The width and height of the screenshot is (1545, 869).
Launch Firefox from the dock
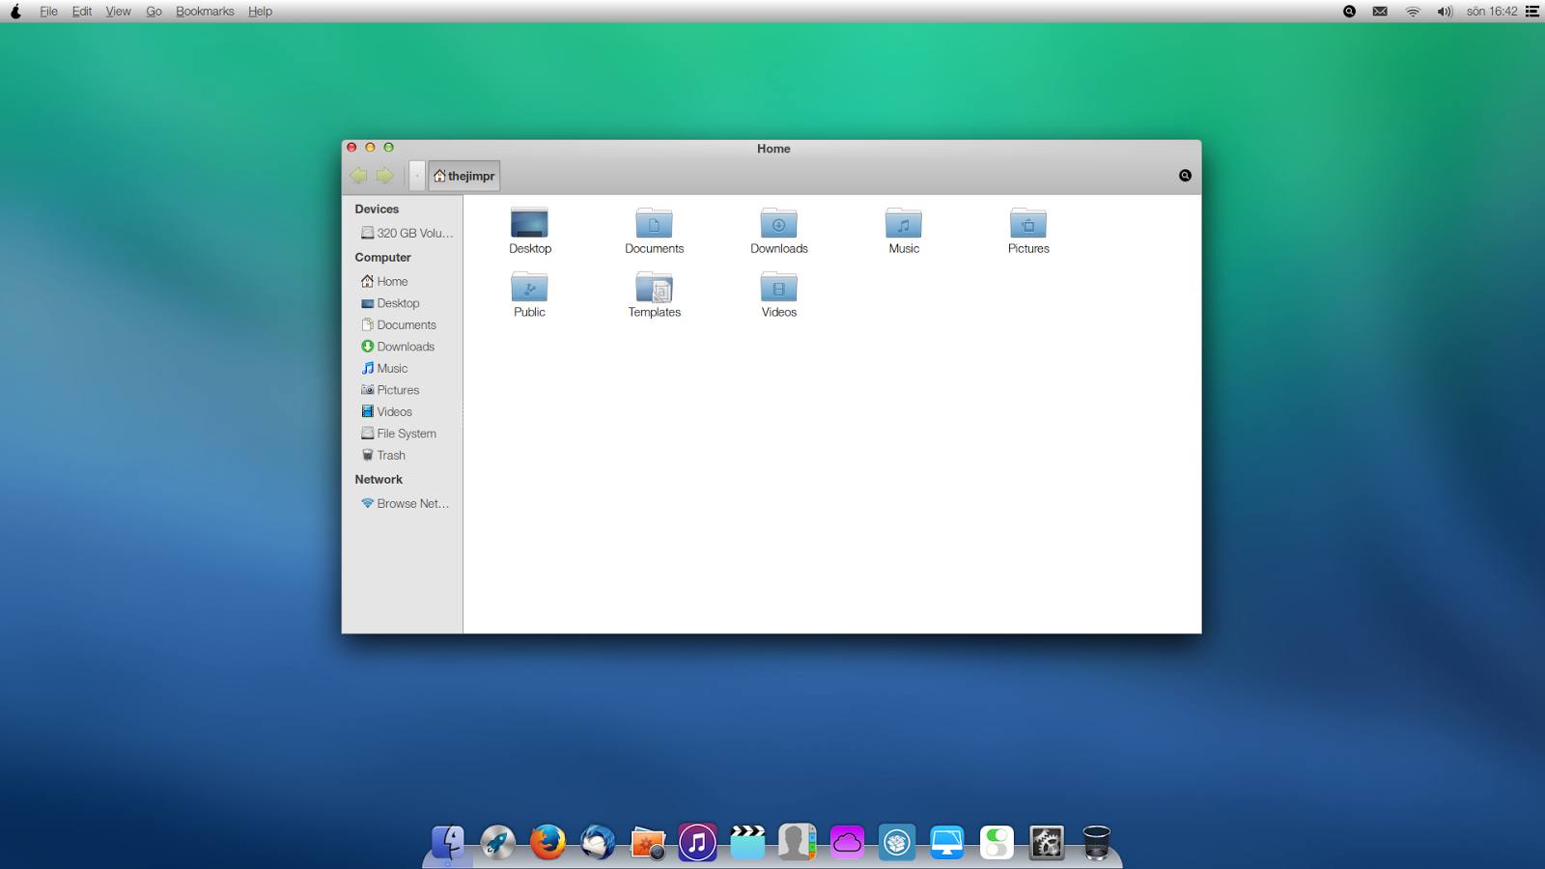(548, 842)
